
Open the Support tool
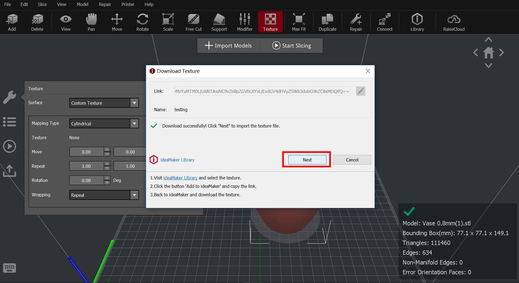219,22
